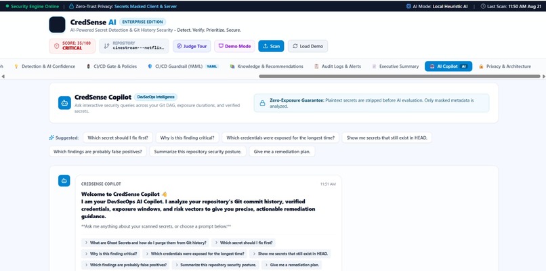Click the upload icon in Scan button
The image size is (546, 271).
point(266,46)
